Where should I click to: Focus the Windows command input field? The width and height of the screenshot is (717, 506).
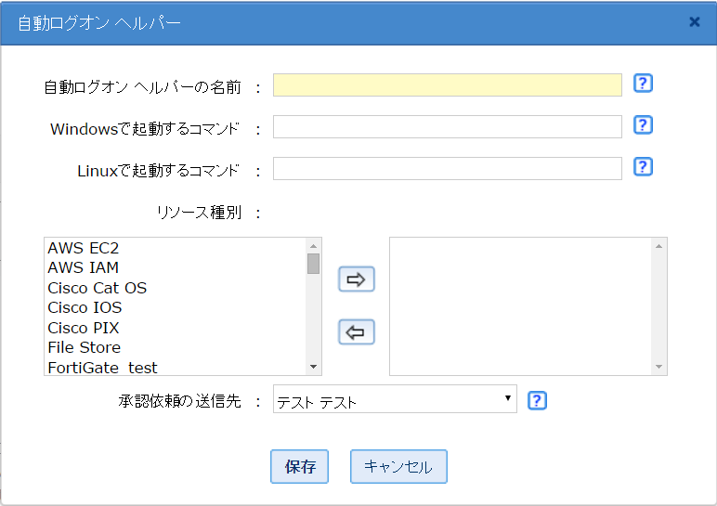pos(447,127)
